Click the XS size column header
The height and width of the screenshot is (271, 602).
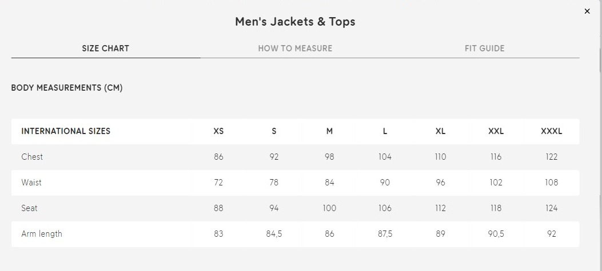(x=218, y=131)
